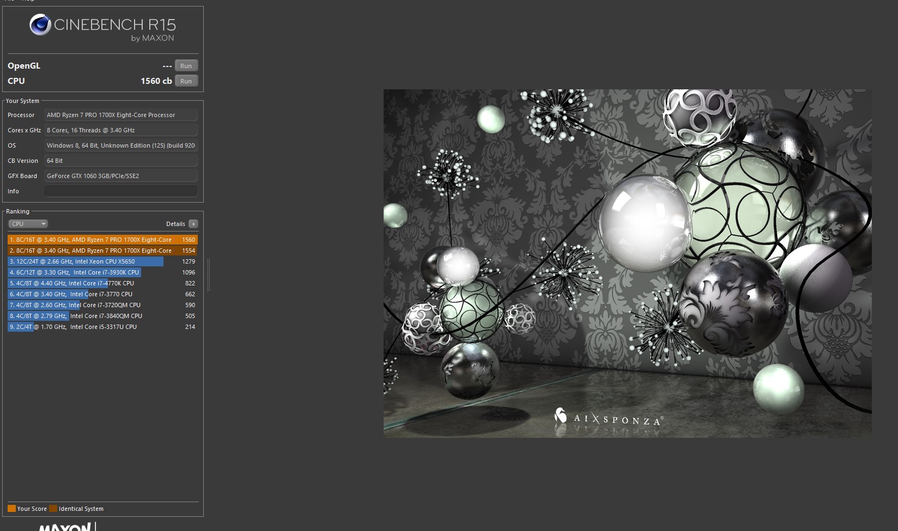The width and height of the screenshot is (898, 531).
Task: Select the Core i7-3770 ranking row
Action: [x=102, y=294]
